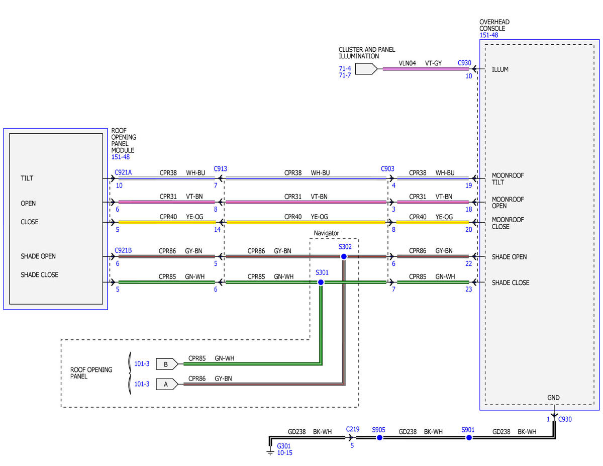Open the 10-15 reference below G301
The image size is (603, 466).
[284, 452]
